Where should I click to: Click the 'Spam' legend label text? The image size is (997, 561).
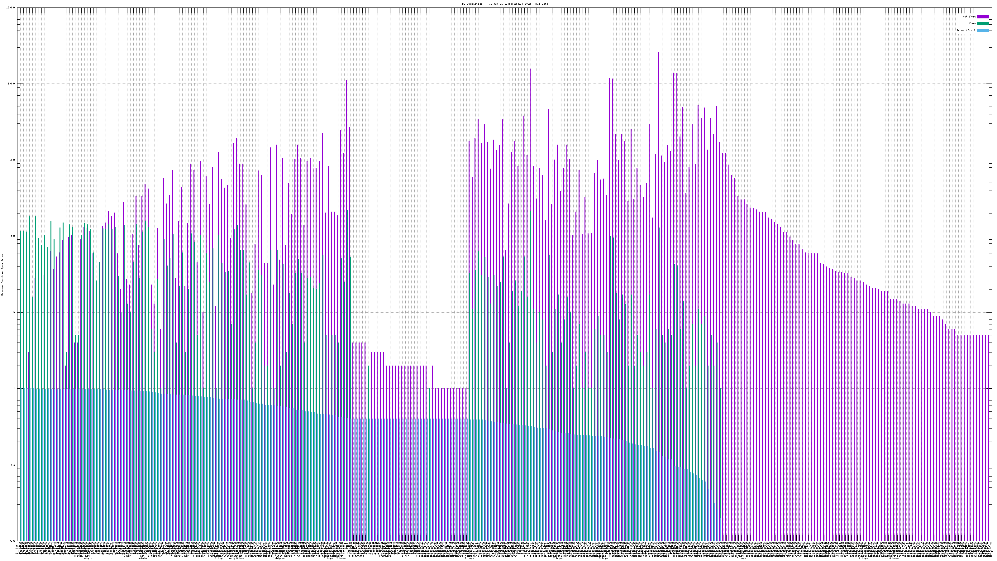point(972,24)
